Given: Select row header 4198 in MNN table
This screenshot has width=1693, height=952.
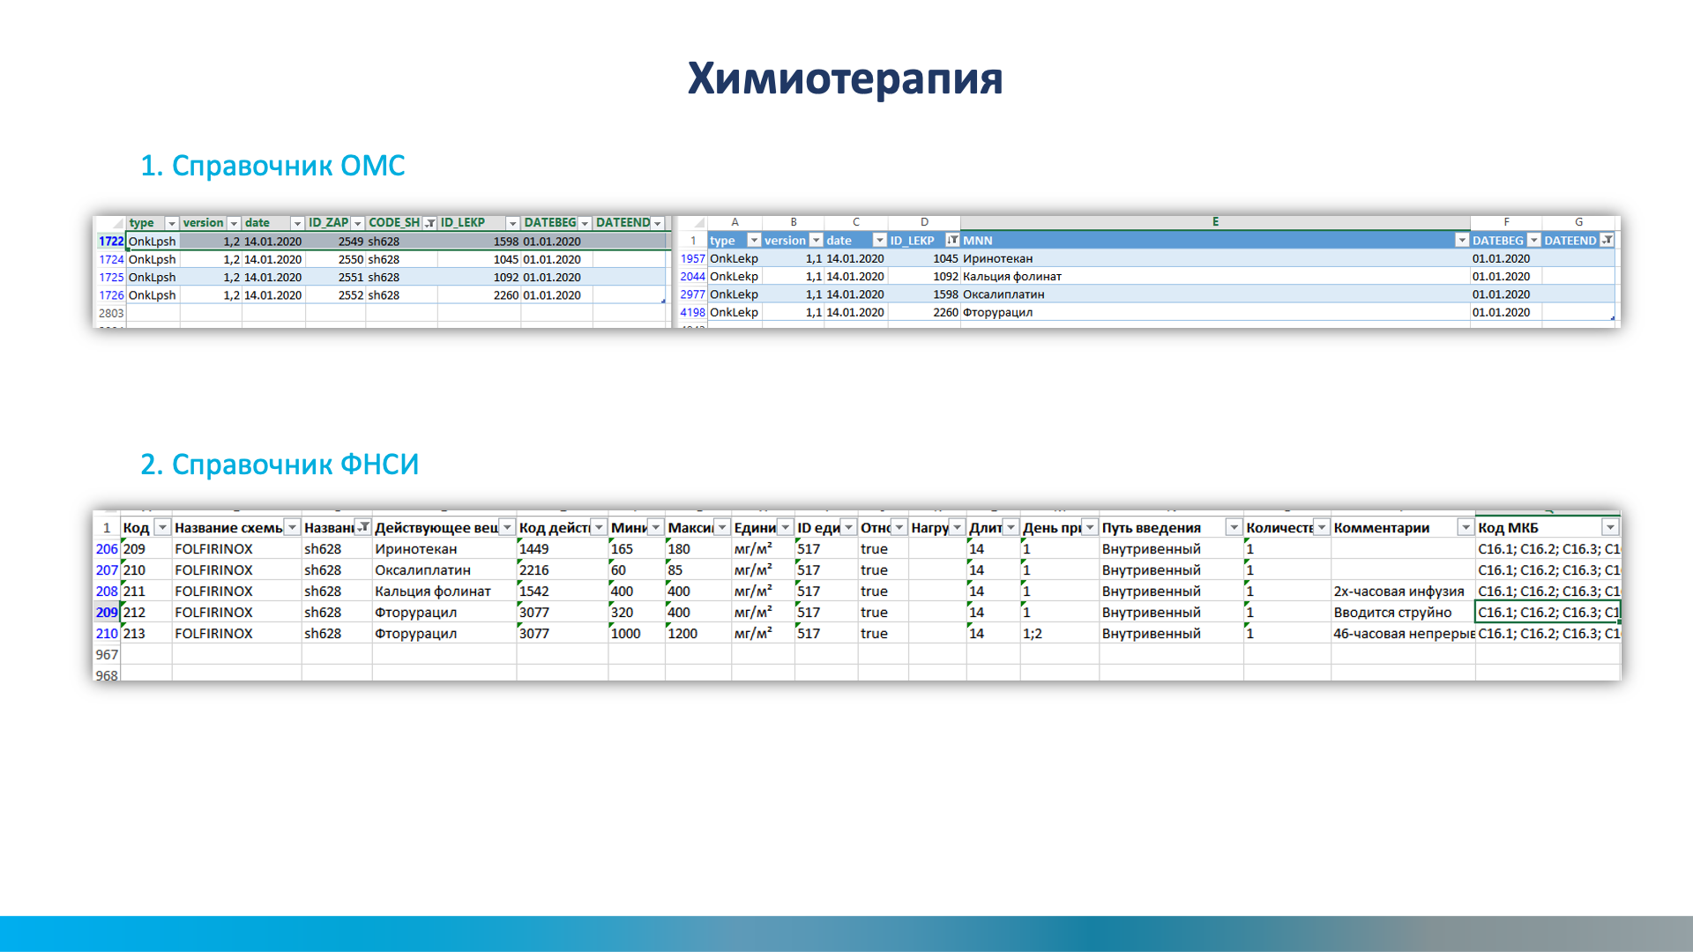Looking at the screenshot, I should click(x=692, y=313).
